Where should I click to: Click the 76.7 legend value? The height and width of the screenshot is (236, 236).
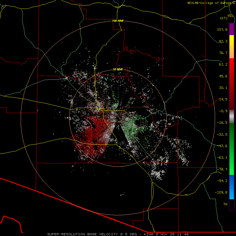tap(223, 53)
